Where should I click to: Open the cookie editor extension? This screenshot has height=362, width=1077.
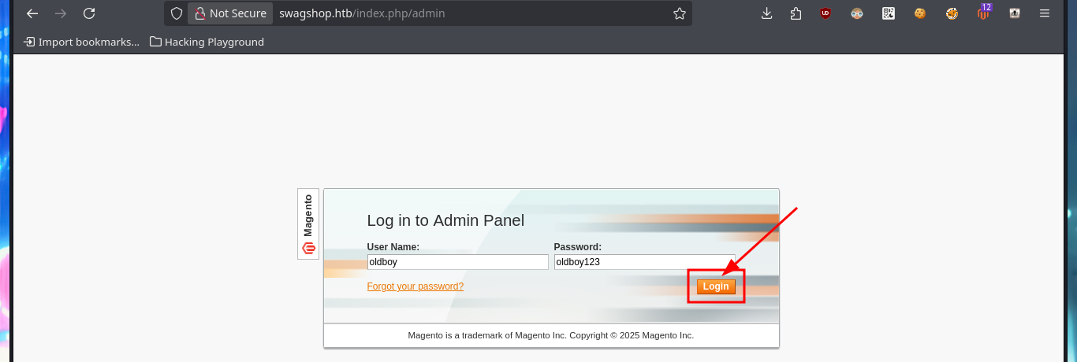920,13
